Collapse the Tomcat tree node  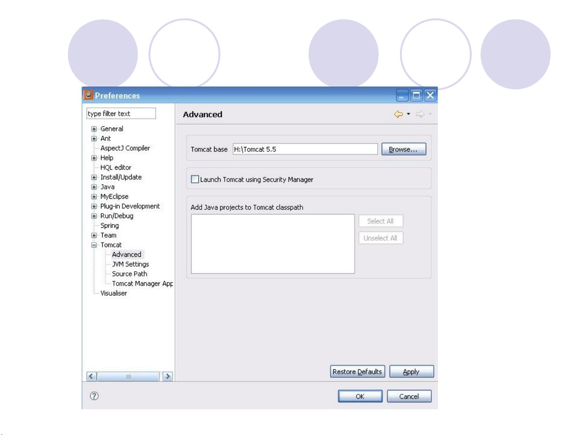pos(94,245)
